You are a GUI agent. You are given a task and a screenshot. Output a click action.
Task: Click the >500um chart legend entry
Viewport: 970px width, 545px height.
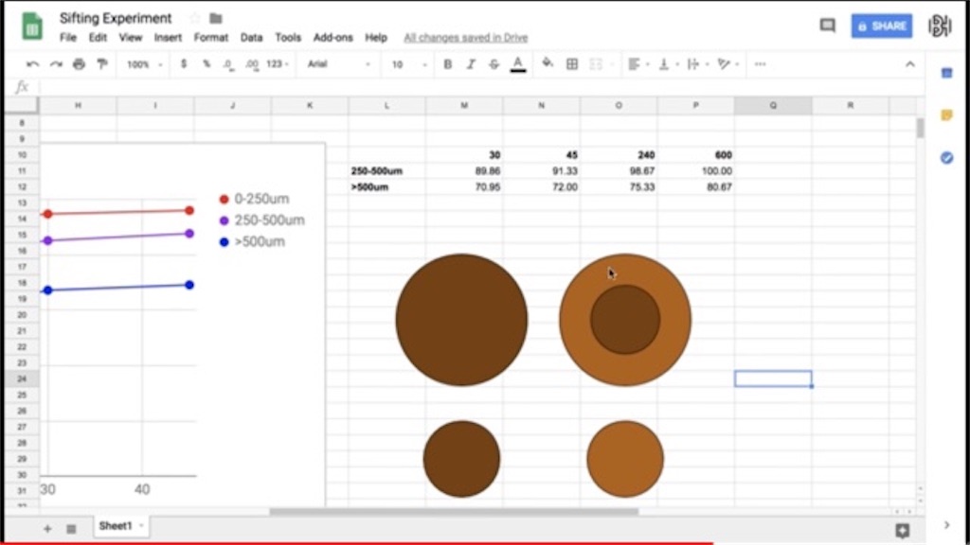point(252,241)
